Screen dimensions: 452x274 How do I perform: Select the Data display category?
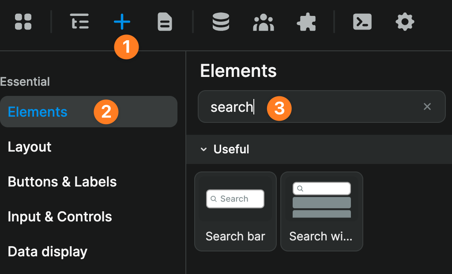click(x=47, y=251)
